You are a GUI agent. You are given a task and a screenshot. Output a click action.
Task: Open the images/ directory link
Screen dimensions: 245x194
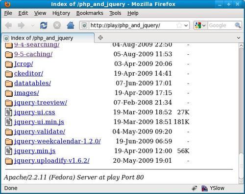(x=26, y=93)
